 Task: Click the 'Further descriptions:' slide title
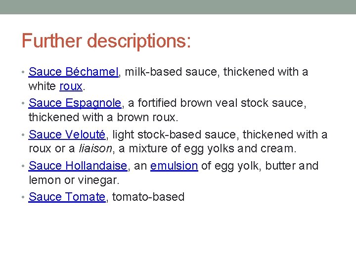coord(106,41)
